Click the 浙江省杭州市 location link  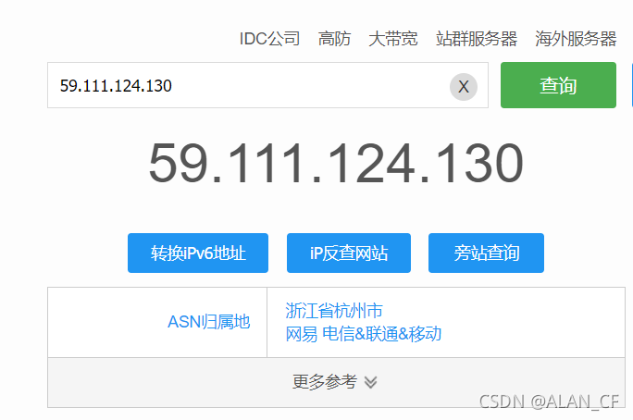click(x=334, y=311)
